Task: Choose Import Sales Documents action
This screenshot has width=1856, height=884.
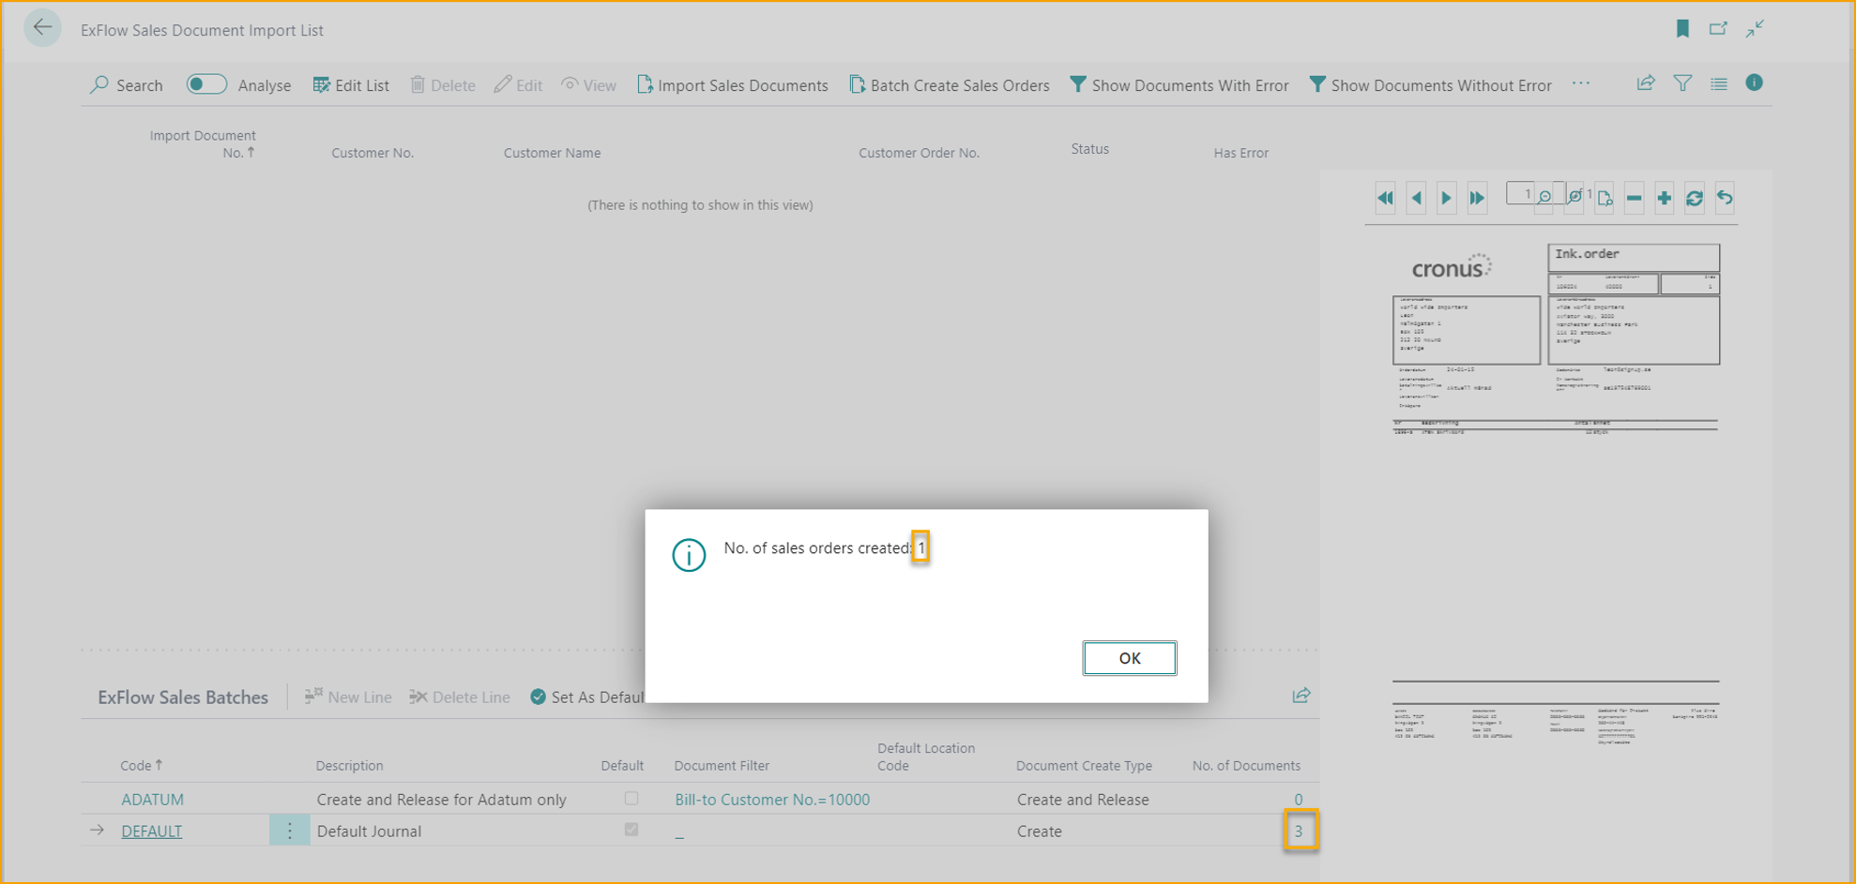Action: tap(732, 85)
